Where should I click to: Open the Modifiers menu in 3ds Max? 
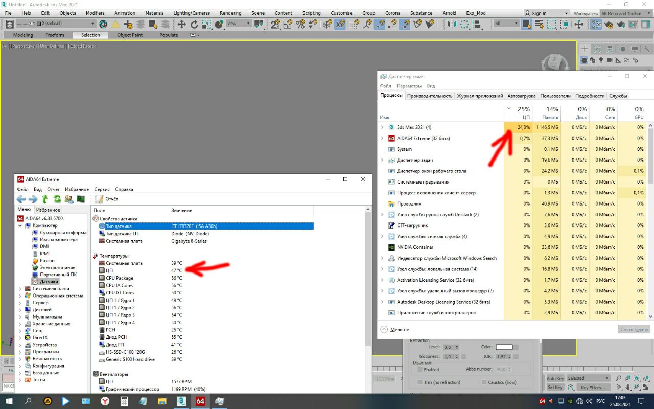(x=95, y=13)
